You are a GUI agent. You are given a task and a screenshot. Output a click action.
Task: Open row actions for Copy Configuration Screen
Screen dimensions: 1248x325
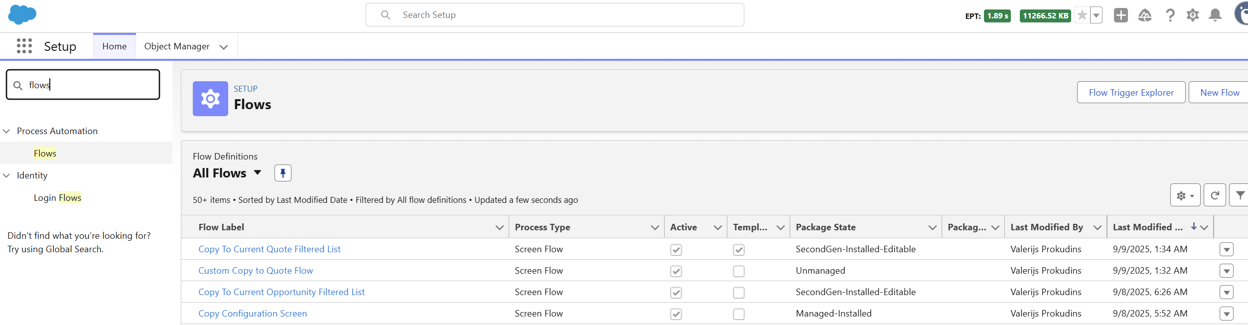1227,314
